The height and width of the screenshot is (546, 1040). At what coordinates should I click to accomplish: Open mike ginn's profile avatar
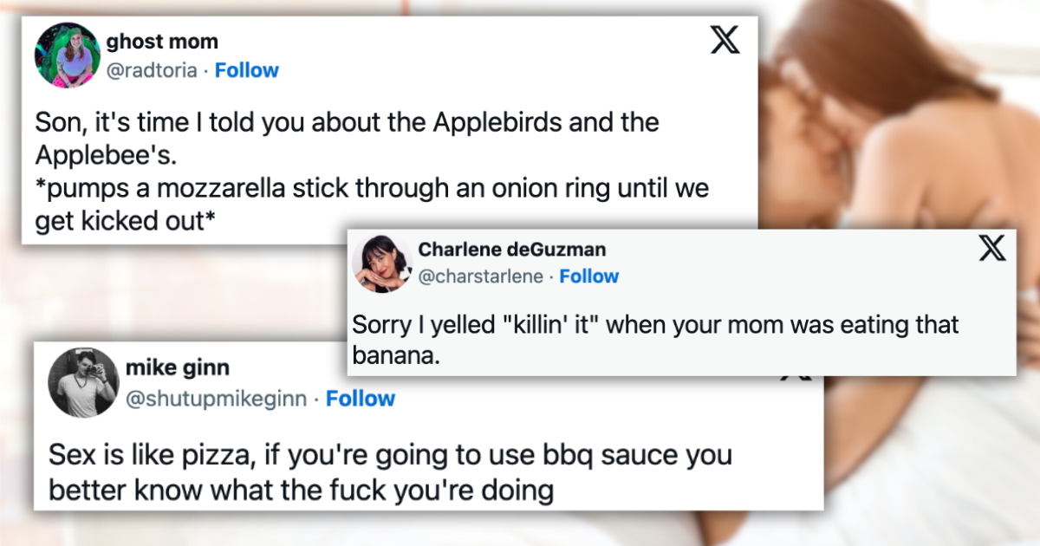[83, 382]
